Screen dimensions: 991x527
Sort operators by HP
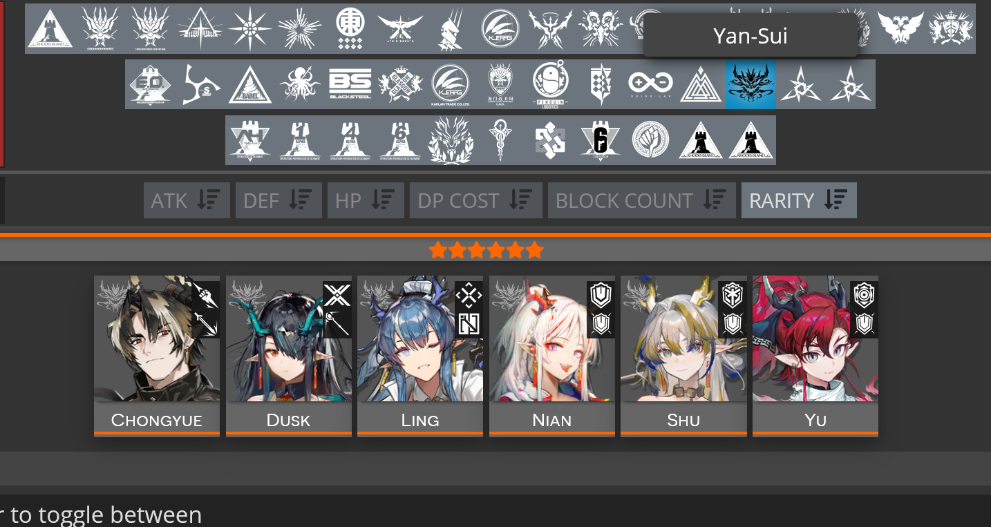[x=366, y=200]
